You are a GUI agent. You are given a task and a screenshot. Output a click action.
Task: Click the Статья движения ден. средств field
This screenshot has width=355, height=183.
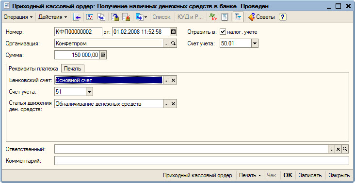tap(109, 104)
